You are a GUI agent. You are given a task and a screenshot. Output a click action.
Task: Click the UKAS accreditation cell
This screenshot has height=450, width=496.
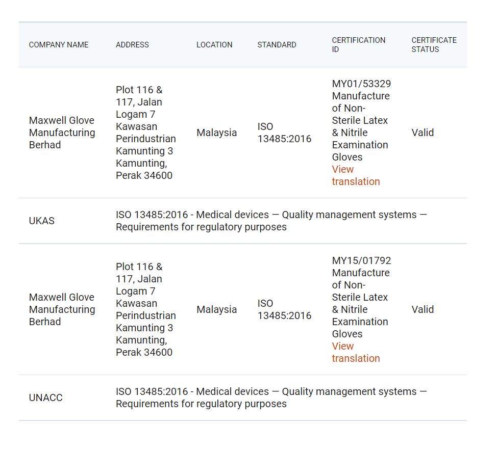pos(42,221)
